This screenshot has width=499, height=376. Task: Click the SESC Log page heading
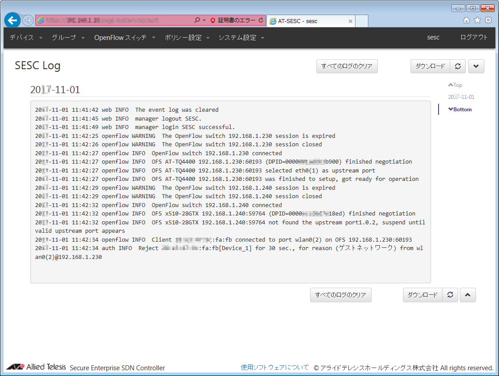pos(38,66)
